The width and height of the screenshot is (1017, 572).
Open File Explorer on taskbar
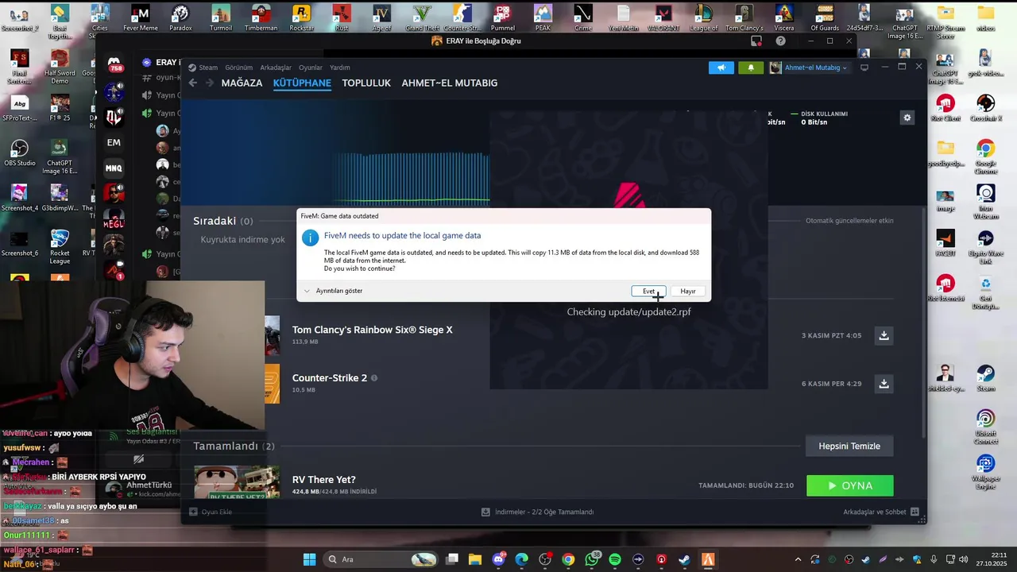[475, 559]
